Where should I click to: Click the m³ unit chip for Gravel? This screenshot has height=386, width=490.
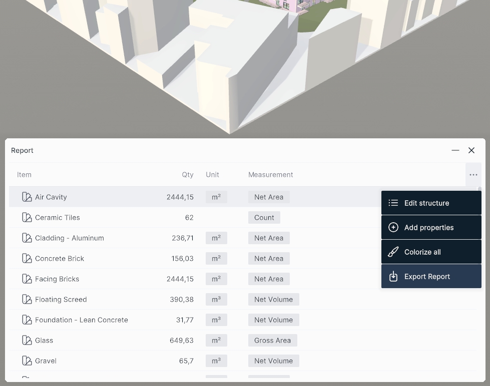[x=216, y=361]
